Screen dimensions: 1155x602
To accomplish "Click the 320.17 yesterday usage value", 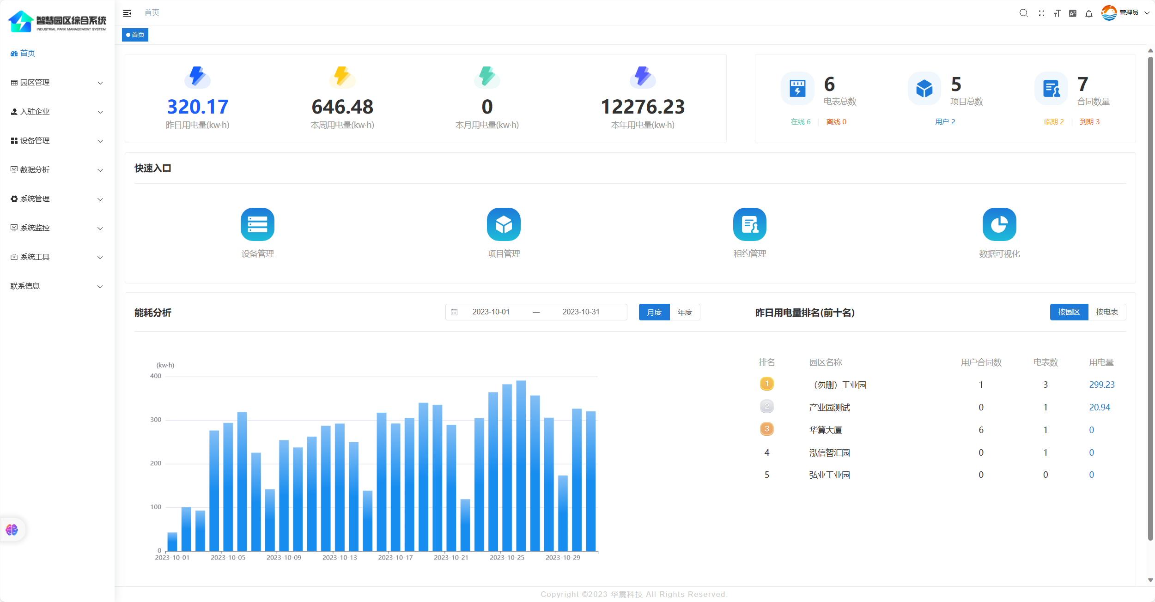I will coord(198,107).
